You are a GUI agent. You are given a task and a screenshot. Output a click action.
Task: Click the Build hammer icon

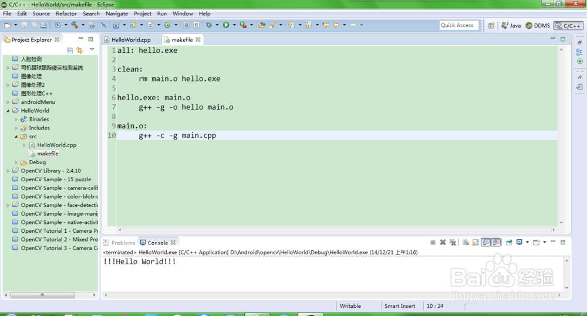point(75,25)
